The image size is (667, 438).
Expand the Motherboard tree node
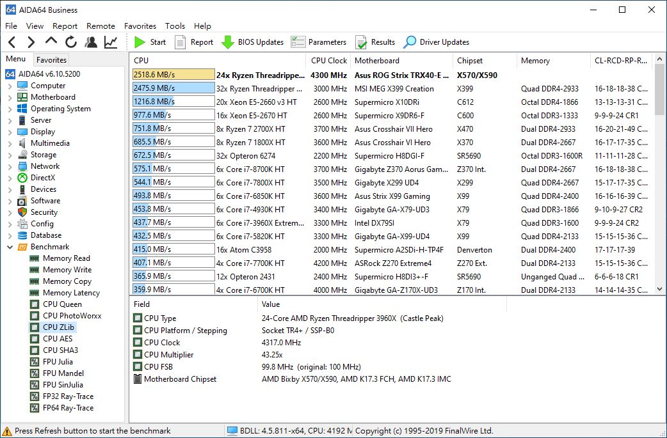point(10,97)
